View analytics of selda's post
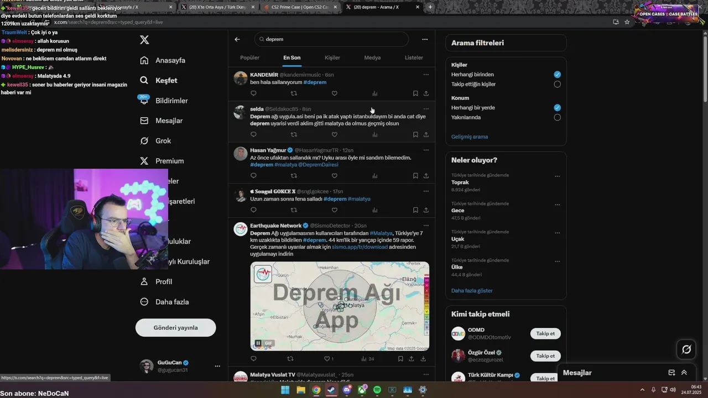The width and height of the screenshot is (708, 398). click(x=375, y=134)
